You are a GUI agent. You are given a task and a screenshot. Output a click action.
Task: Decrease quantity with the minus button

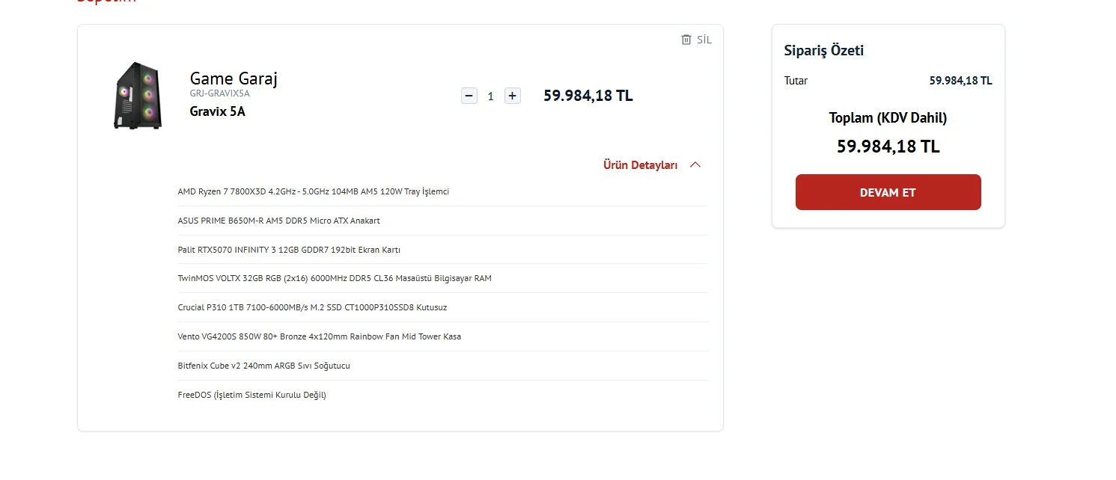[469, 96]
